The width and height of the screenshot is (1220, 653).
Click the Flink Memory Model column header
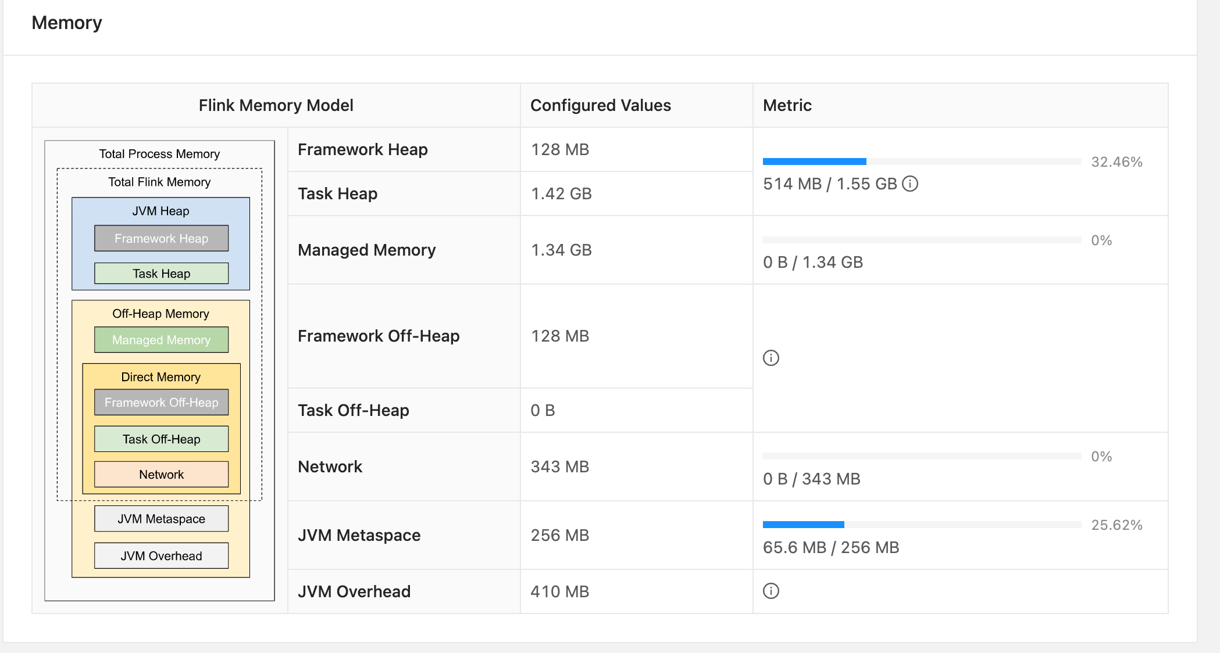pyautogui.click(x=276, y=105)
